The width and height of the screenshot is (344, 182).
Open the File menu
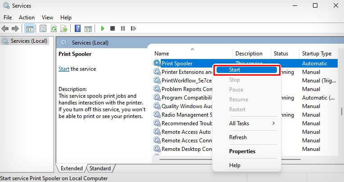pos(8,17)
